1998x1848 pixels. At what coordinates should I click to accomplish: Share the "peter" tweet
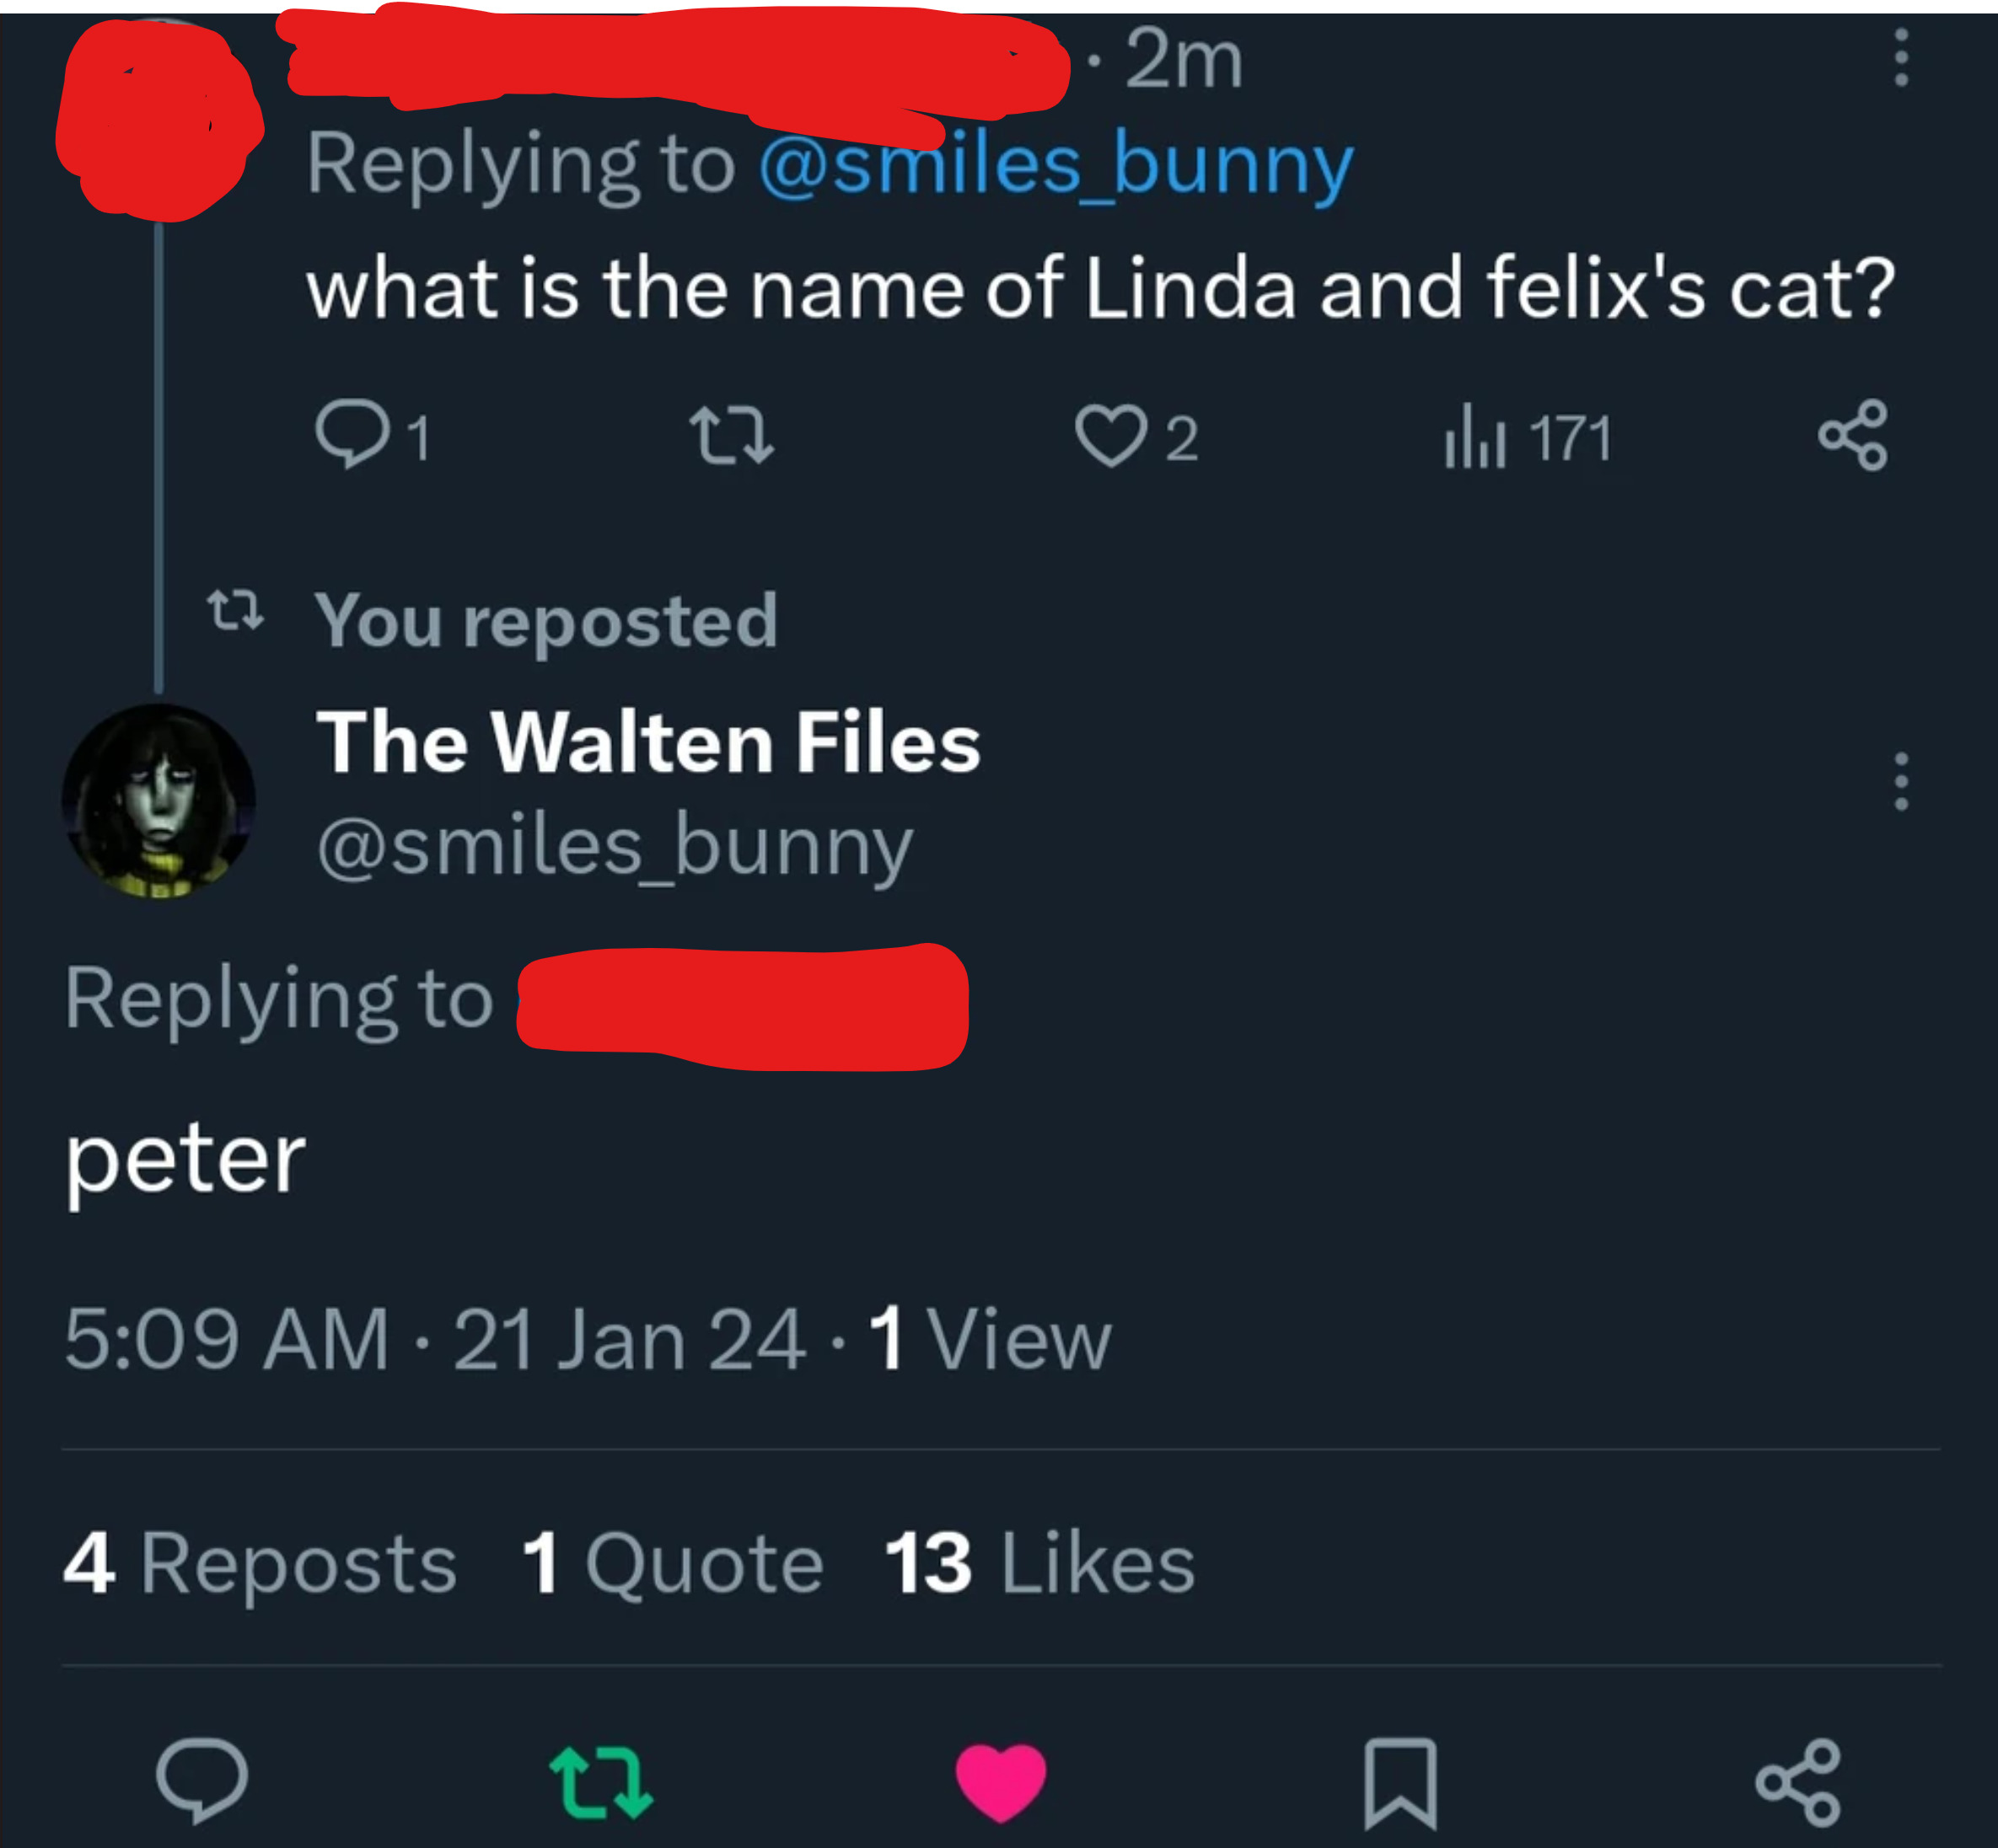(x=1798, y=1781)
